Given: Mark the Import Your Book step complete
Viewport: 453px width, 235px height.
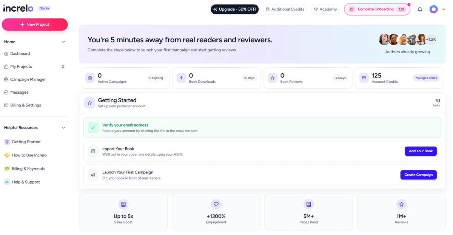Looking at the screenshot, I should [x=93, y=151].
